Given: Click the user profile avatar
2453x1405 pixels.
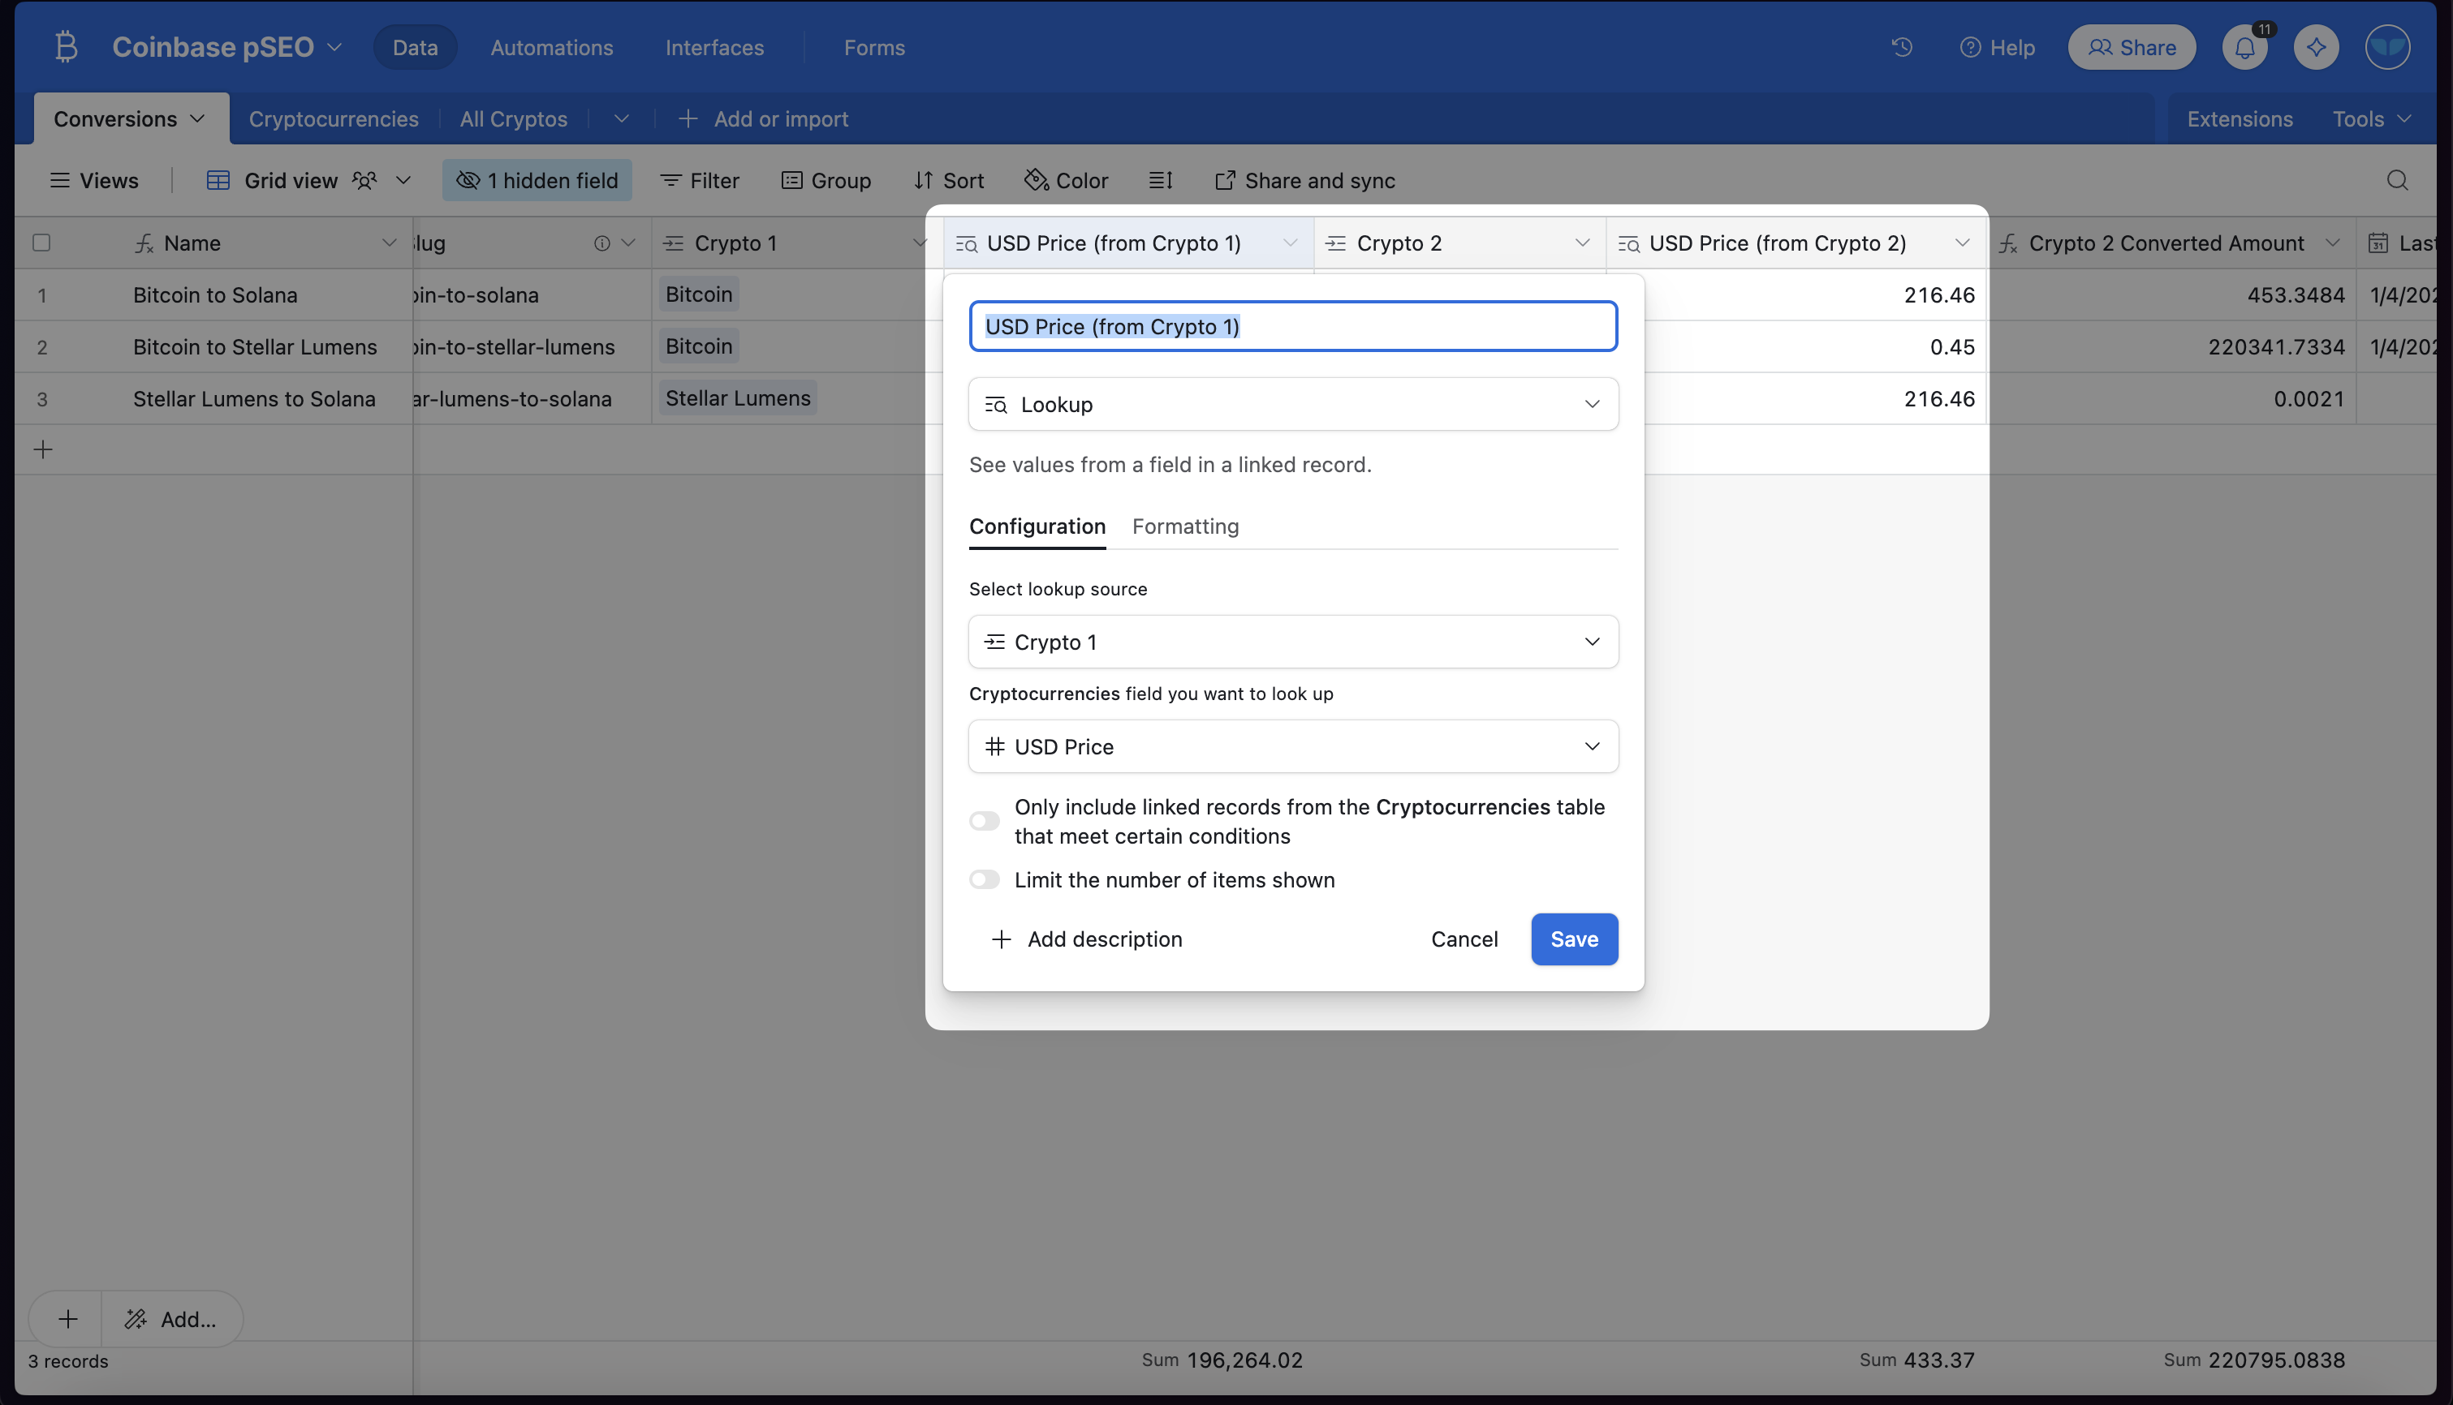Looking at the screenshot, I should click(2386, 47).
